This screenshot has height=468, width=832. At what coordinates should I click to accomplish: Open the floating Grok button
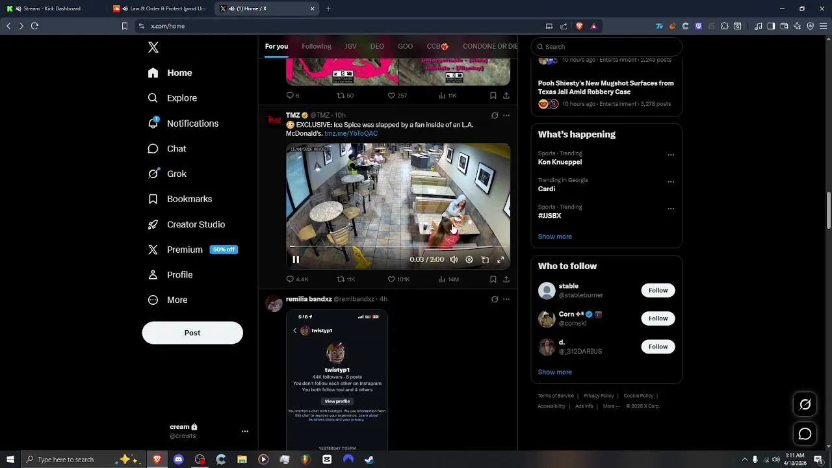tap(805, 404)
